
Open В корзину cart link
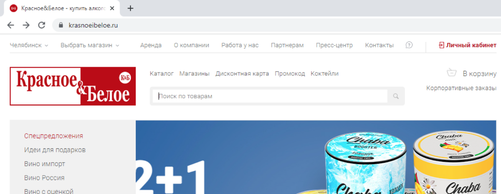click(x=479, y=74)
